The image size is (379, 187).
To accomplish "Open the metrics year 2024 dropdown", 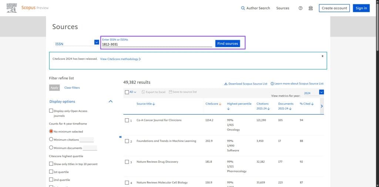I will [321, 92].
